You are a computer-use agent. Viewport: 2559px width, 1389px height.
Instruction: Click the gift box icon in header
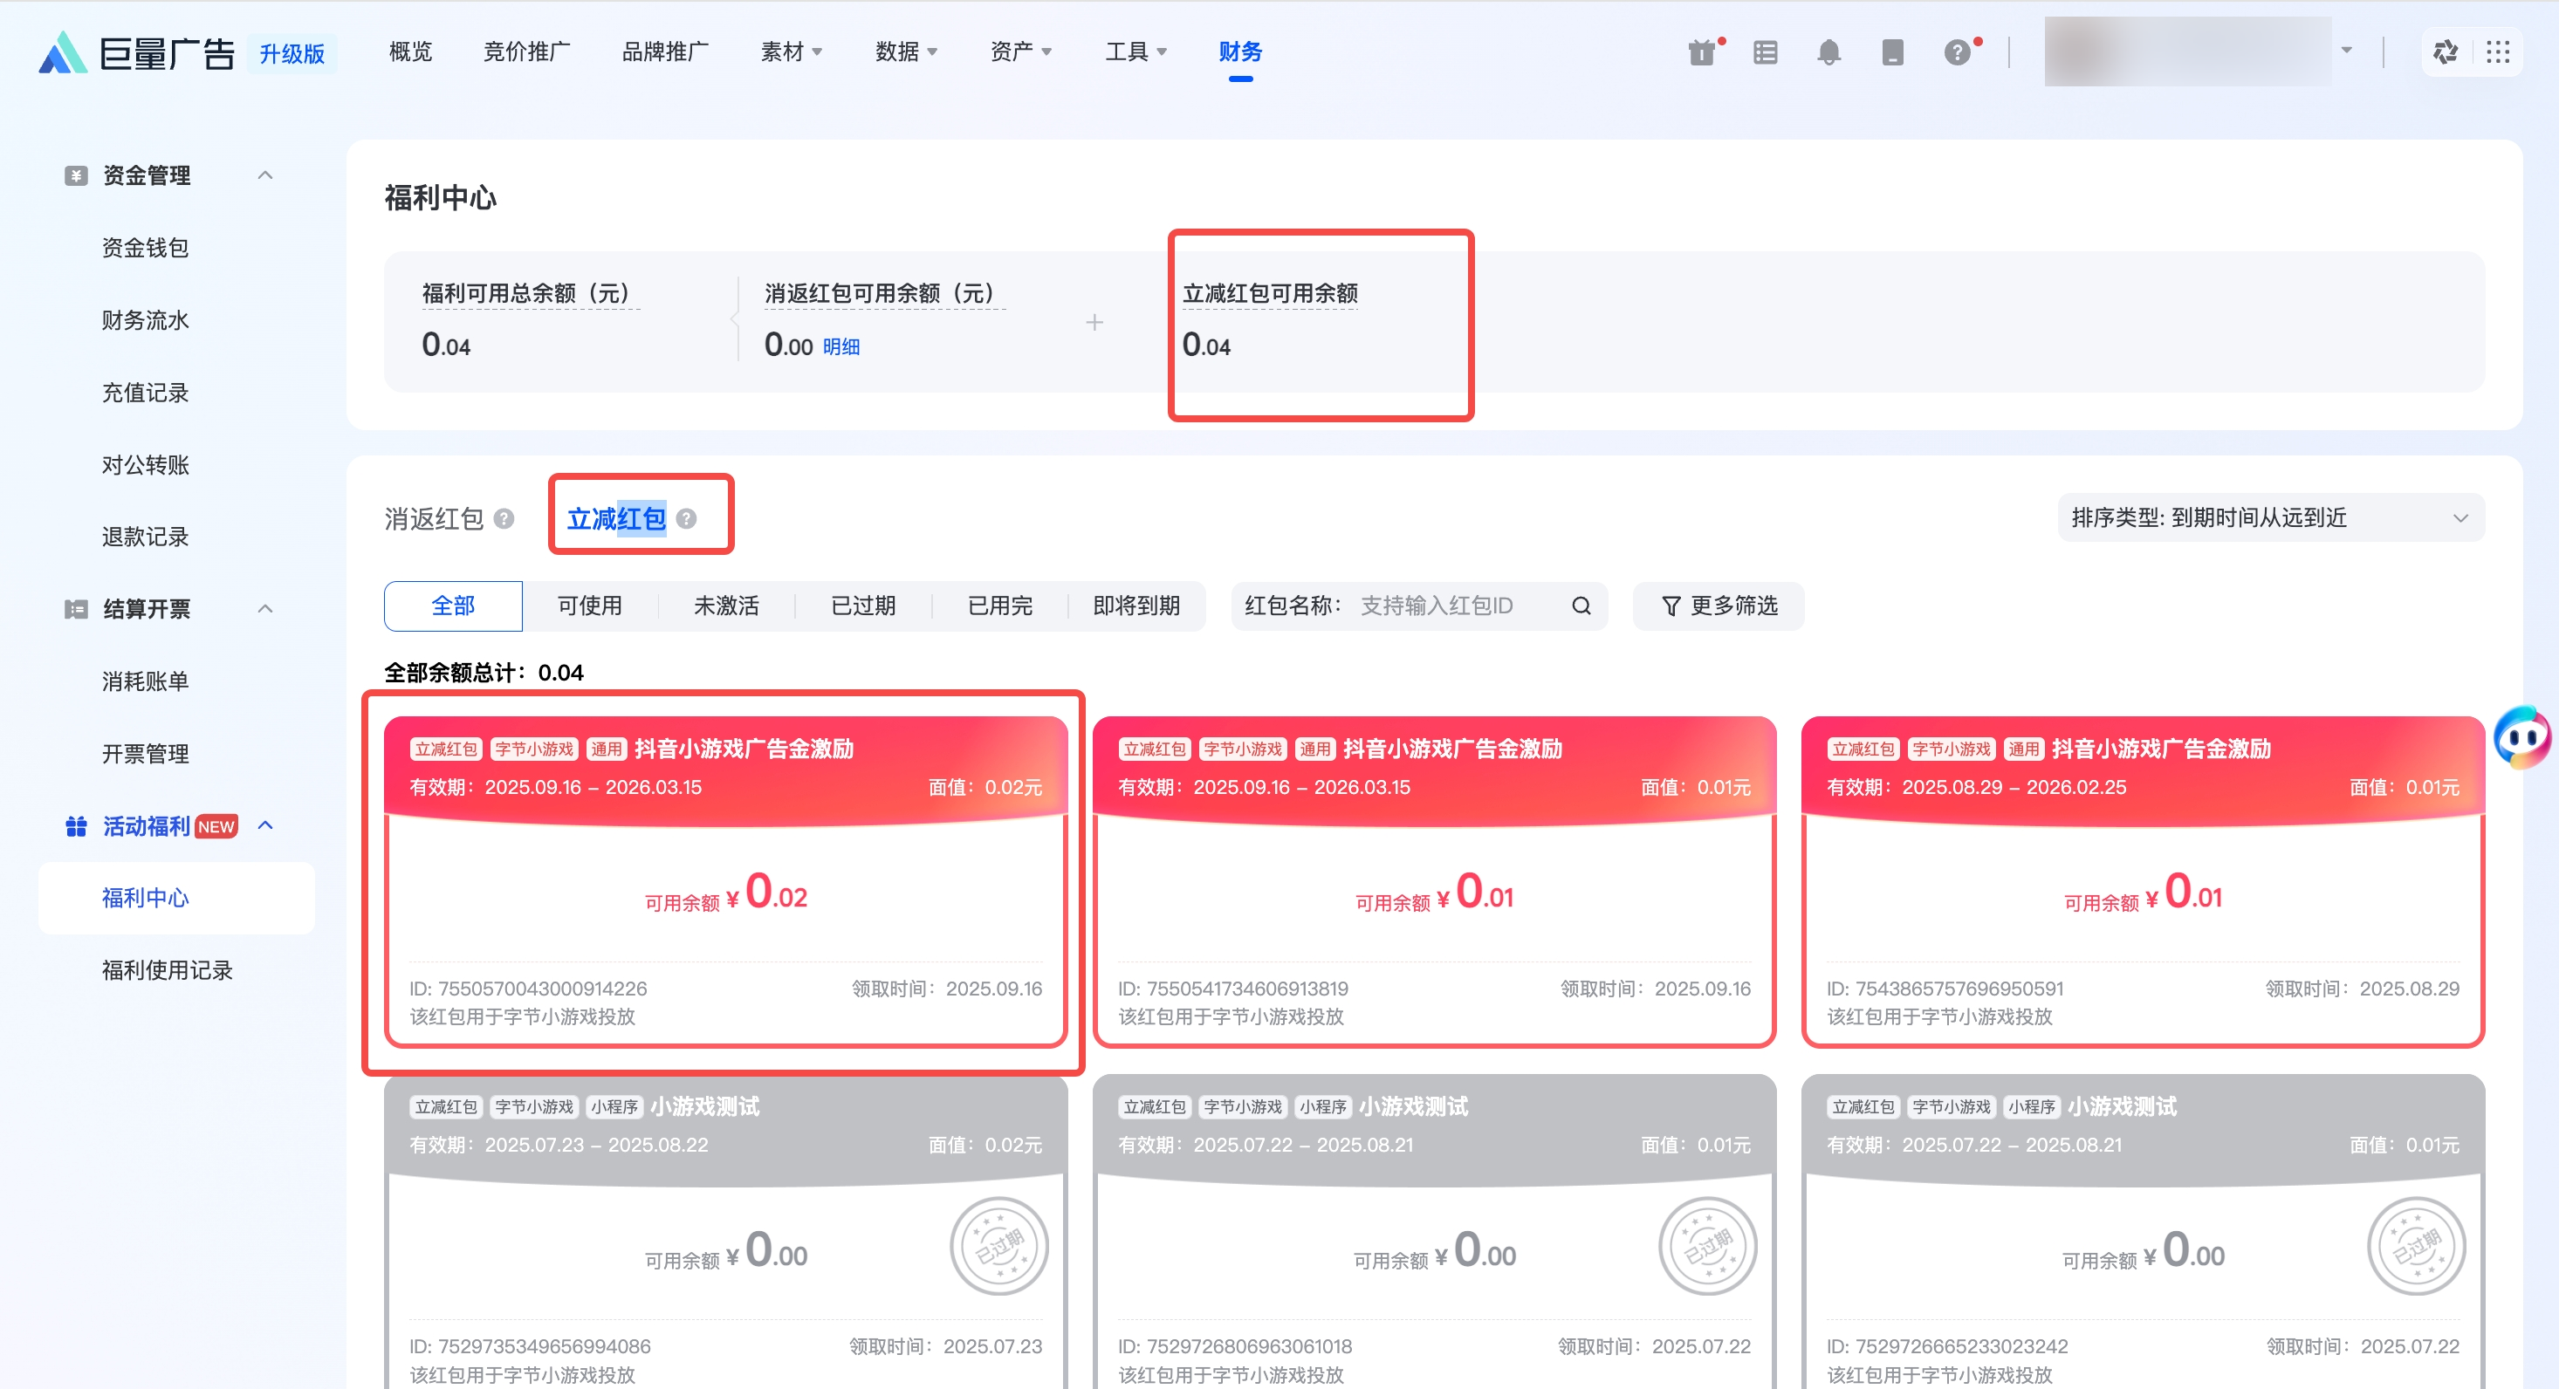pyautogui.click(x=1702, y=51)
